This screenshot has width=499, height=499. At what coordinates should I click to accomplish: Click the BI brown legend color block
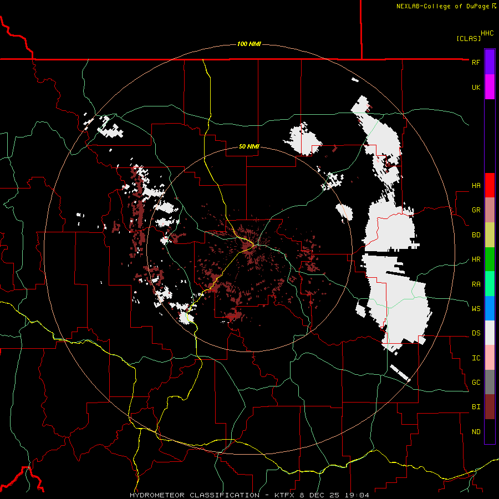pyautogui.click(x=490, y=407)
